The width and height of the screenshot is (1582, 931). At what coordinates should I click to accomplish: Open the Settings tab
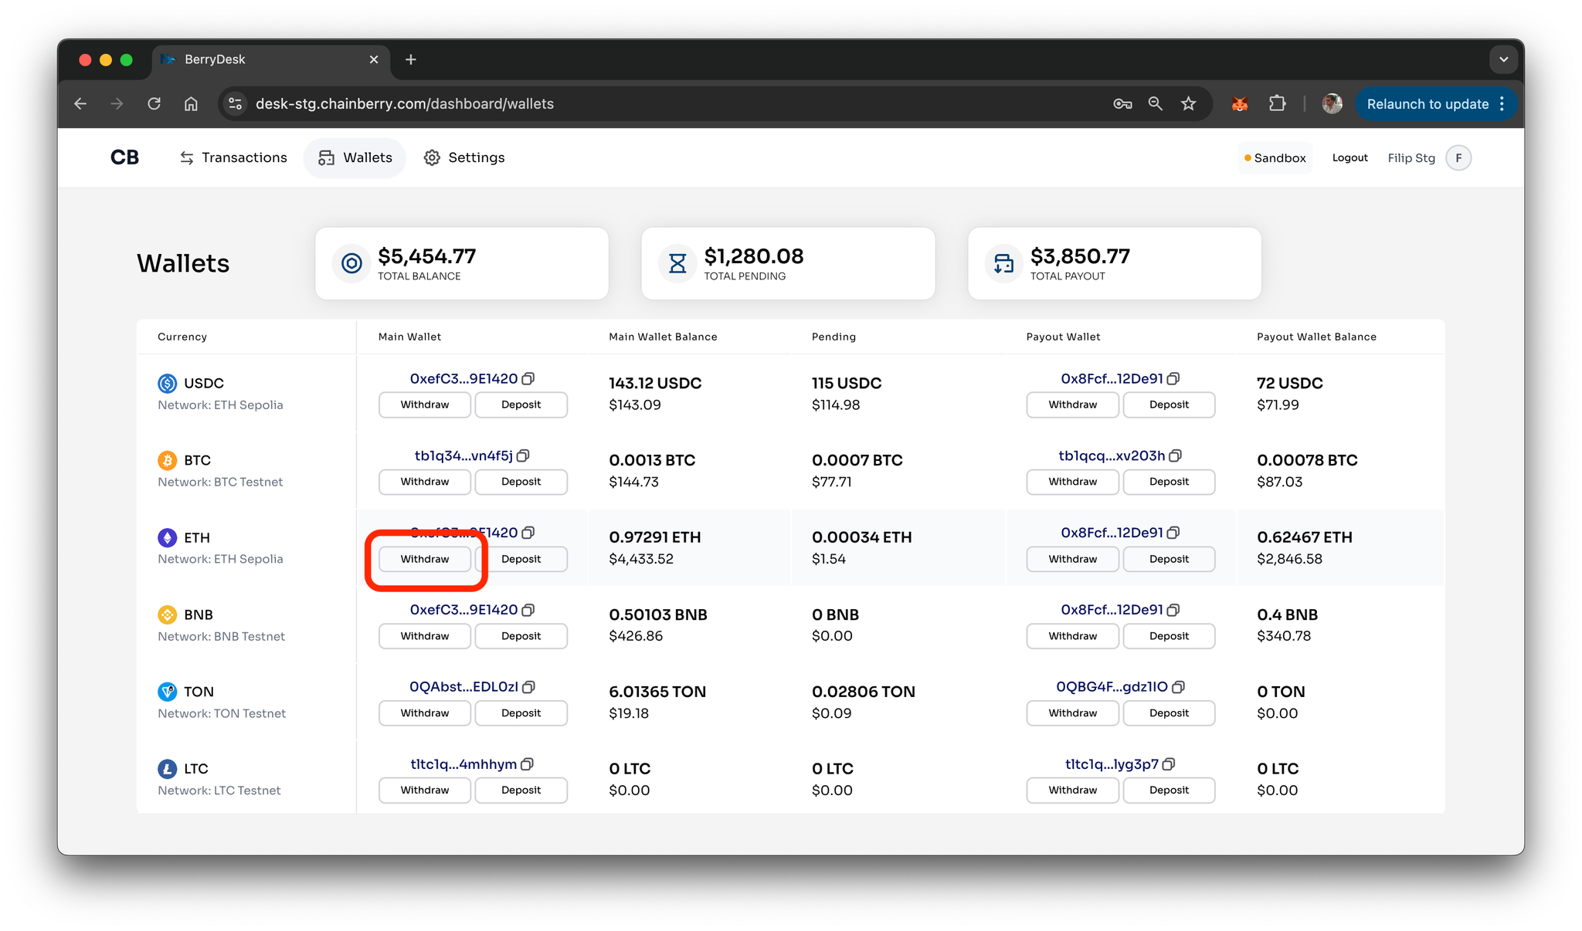(464, 157)
